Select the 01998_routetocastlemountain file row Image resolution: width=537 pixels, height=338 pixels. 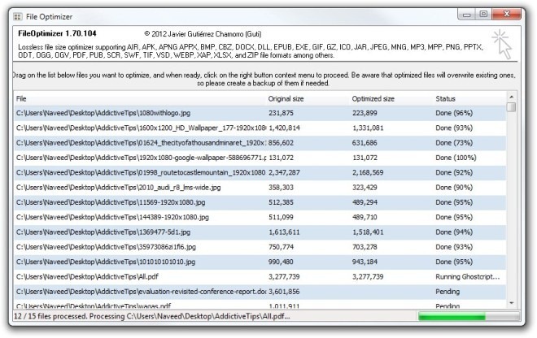[260, 172]
